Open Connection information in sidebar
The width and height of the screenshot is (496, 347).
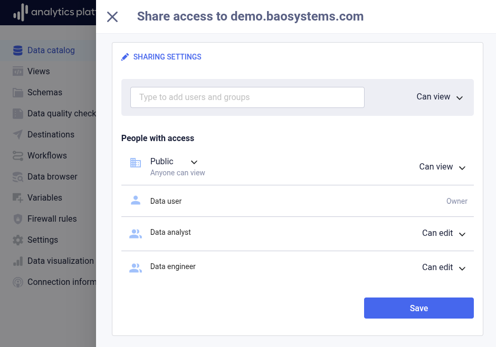[61, 282]
